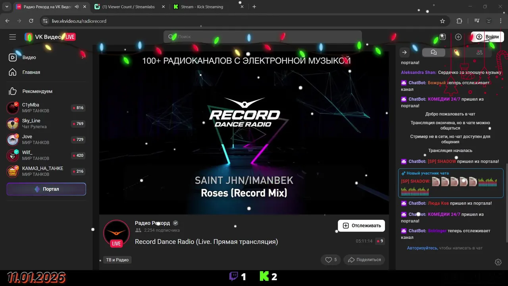This screenshot has height=286, width=508.
Task: Click the 769 viewer count for Sky_Line
Action: pyautogui.click(x=78, y=124)
